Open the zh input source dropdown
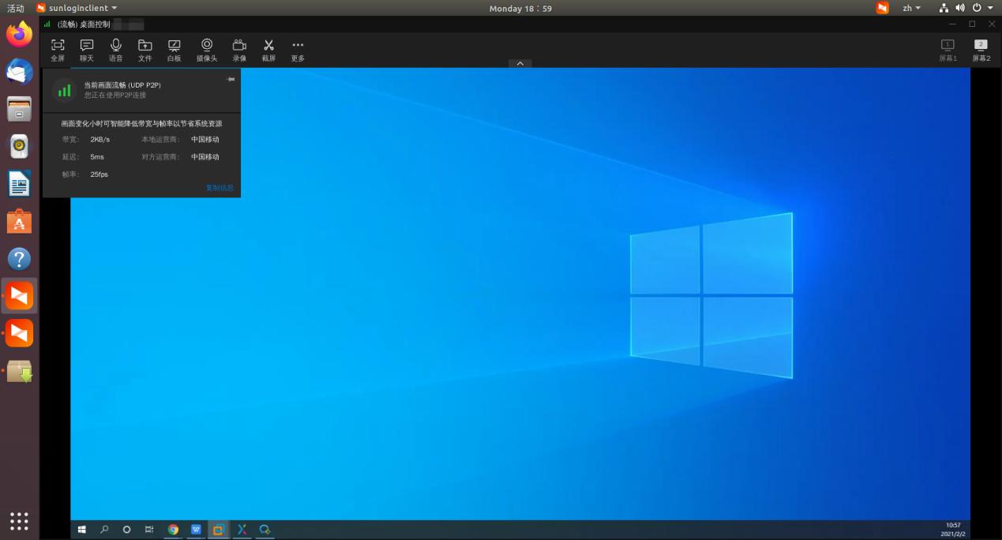Viewport: 1002px width, 540px height. [912, 8]
